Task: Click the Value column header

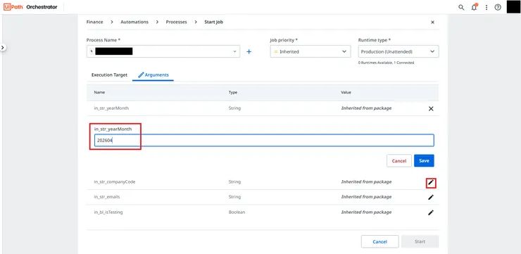Action: point(346,92)
